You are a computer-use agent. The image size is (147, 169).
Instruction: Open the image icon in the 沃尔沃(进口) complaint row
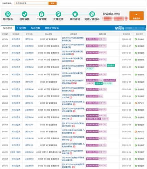71,153
